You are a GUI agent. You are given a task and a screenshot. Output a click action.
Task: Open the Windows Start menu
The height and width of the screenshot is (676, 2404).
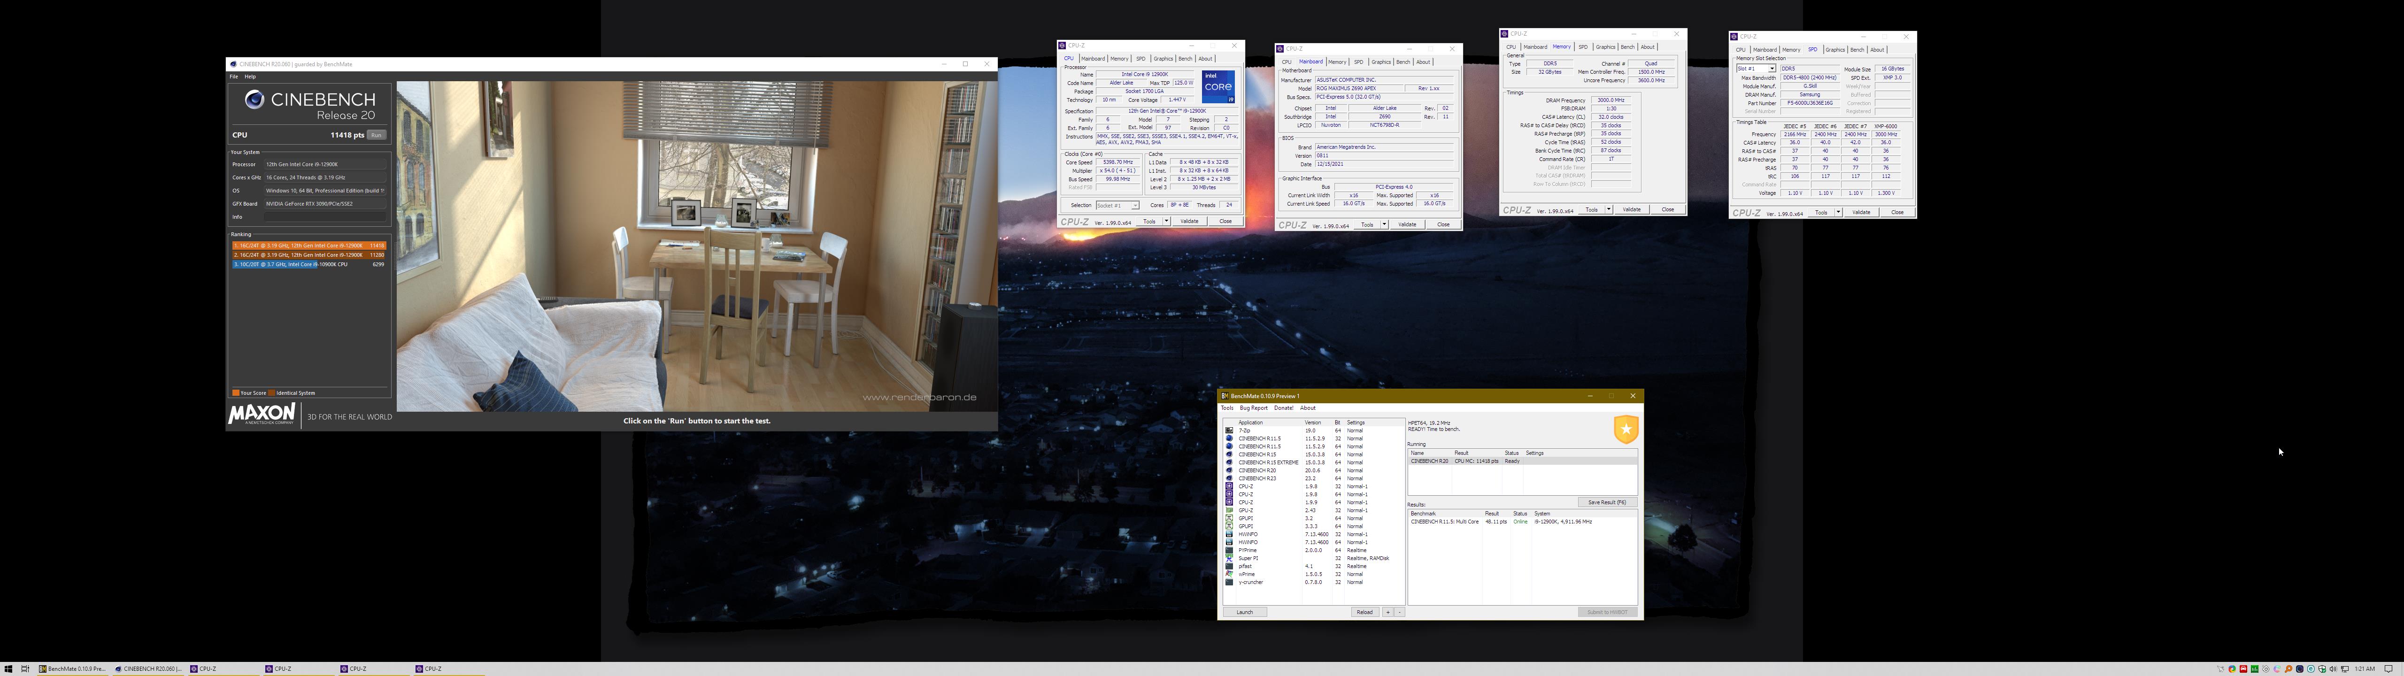click(8, 668)
